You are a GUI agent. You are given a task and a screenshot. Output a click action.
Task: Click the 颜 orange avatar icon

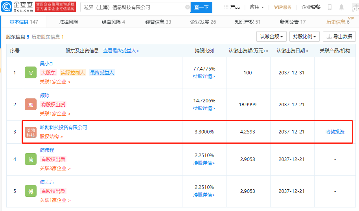(x=31, y=104)
